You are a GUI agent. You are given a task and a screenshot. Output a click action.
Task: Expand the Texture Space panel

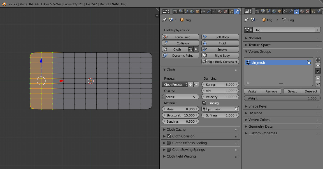(x=246, y=45)
